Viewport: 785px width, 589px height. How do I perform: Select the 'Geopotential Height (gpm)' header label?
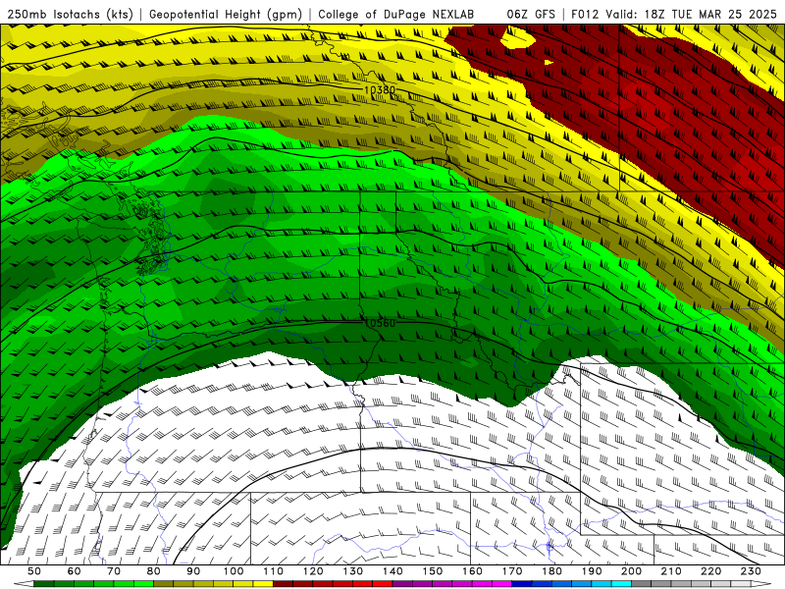pyautogui.click(x=226, y=15)
